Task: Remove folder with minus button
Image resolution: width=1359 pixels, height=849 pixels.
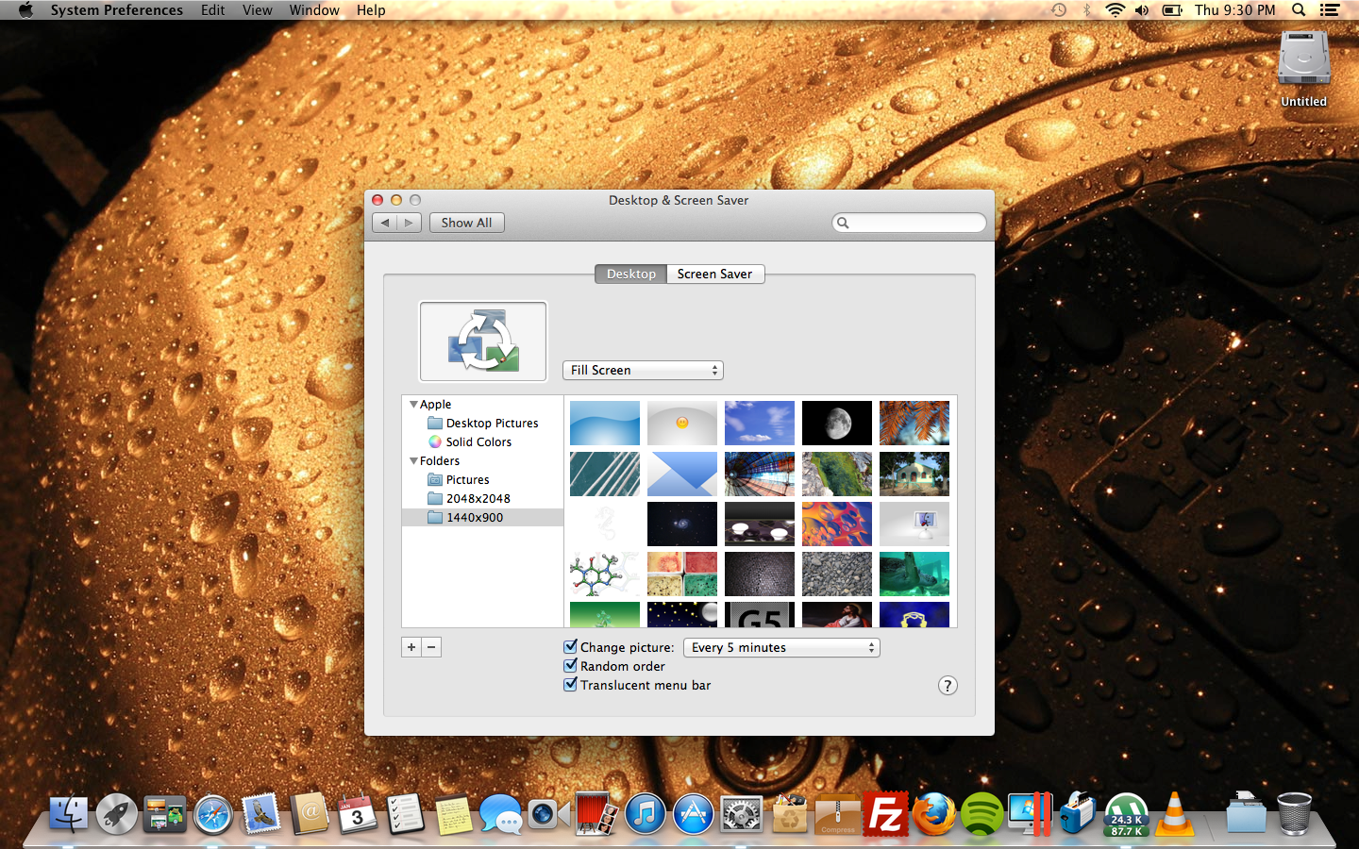Action: click(431, 647)
